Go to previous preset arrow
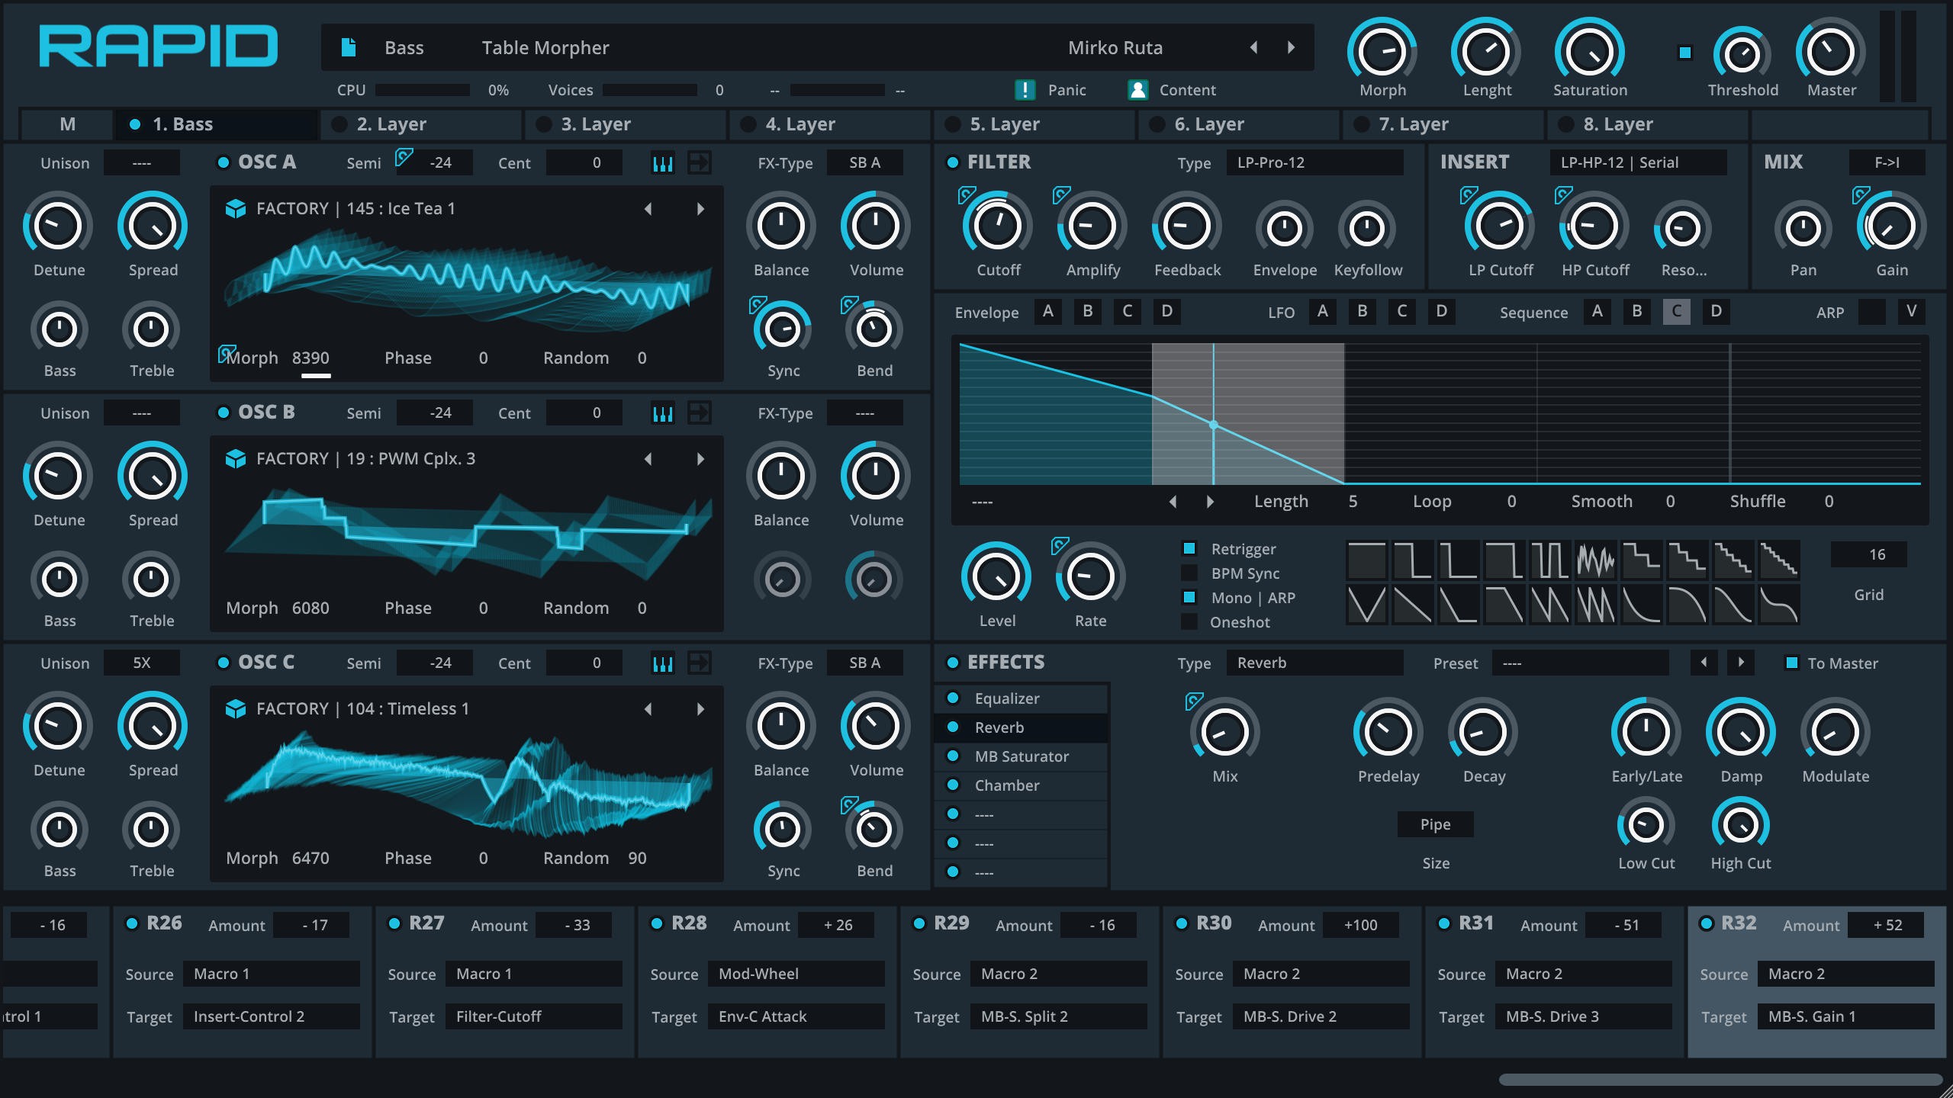 pos(1254,47)
